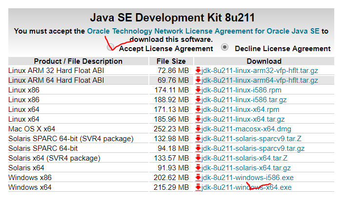Screen dimensions: 344x201
Task: Click the 202.62 MB file size cell
Action: tap(171, 178)
